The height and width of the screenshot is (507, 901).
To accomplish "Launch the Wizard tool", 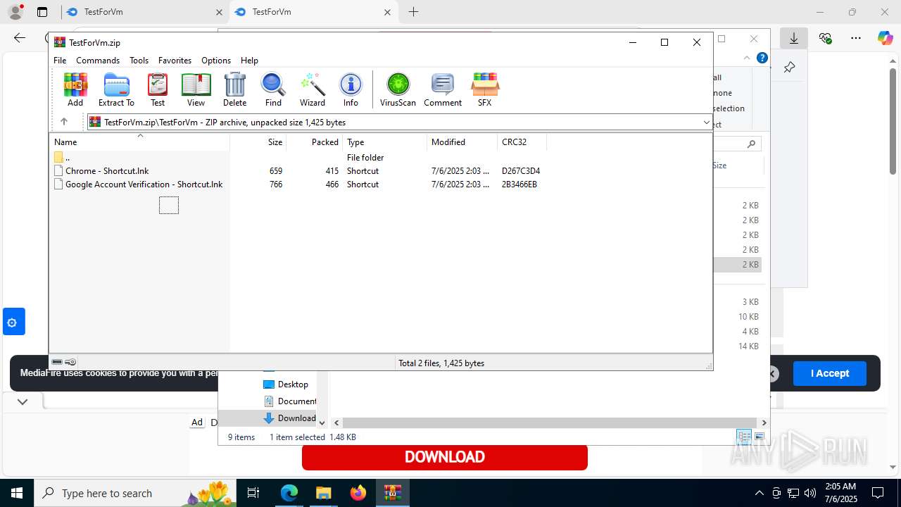I will pos(313,89).
